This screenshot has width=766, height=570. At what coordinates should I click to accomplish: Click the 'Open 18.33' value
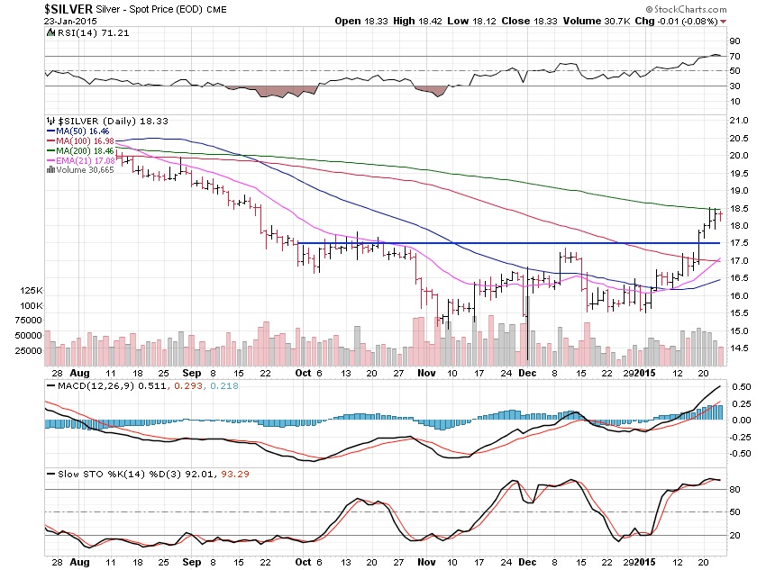click(x=361, y=21)
